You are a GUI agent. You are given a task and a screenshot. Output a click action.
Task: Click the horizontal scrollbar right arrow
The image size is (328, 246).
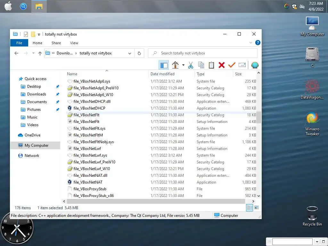pyautogui.click(x=253, y=201)
